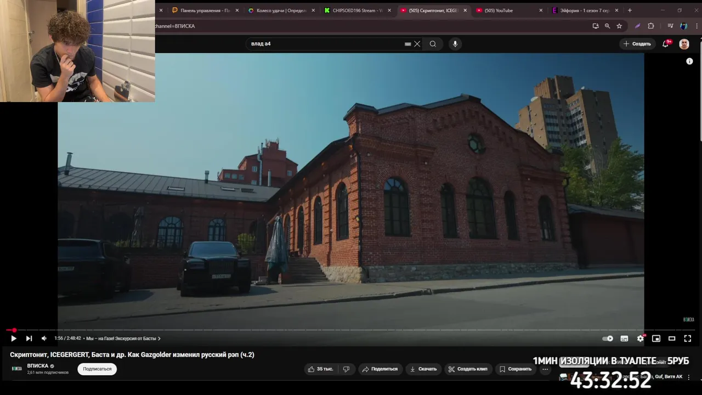Open the browser profile avatar
Viewport: 702px width, 395px height.
pyautogui.click(x=684, y=26)
